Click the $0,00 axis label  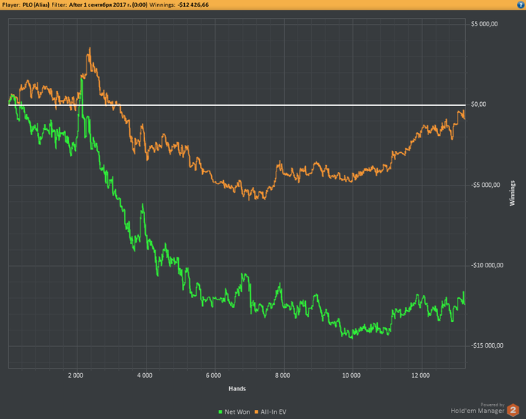(x=479, y=104)
